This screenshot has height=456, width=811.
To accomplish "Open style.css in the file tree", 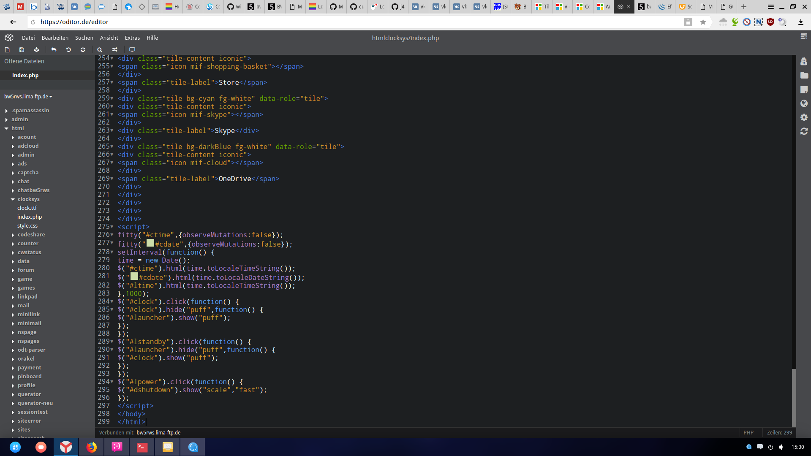I will [x=27, y=226].
